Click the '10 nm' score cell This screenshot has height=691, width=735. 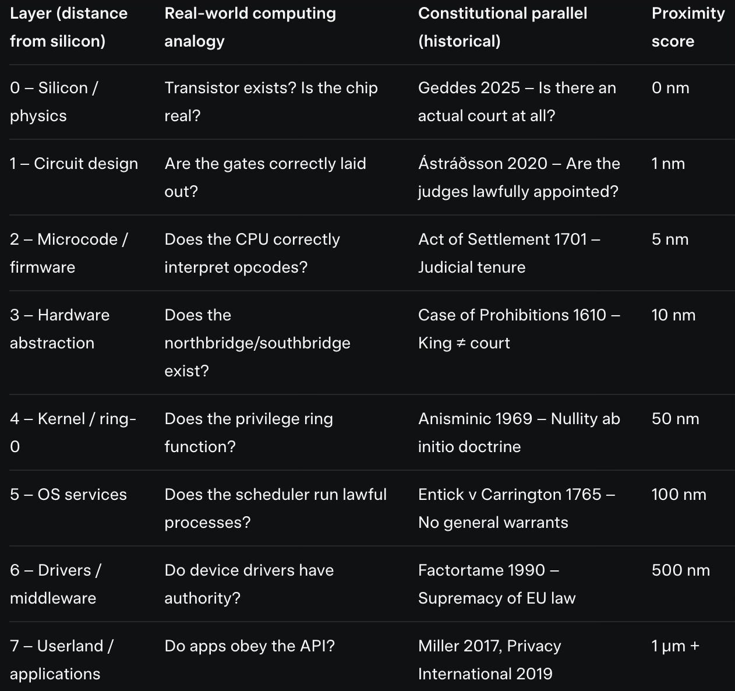[673, 315]
